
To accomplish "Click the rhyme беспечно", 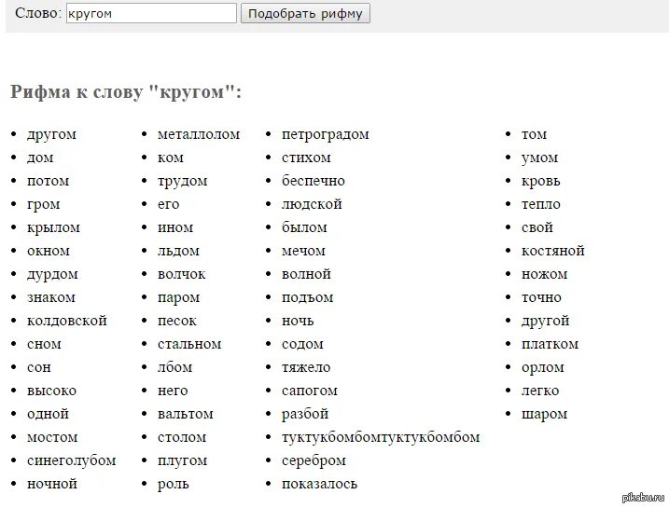I will click(x=314, y=181).
